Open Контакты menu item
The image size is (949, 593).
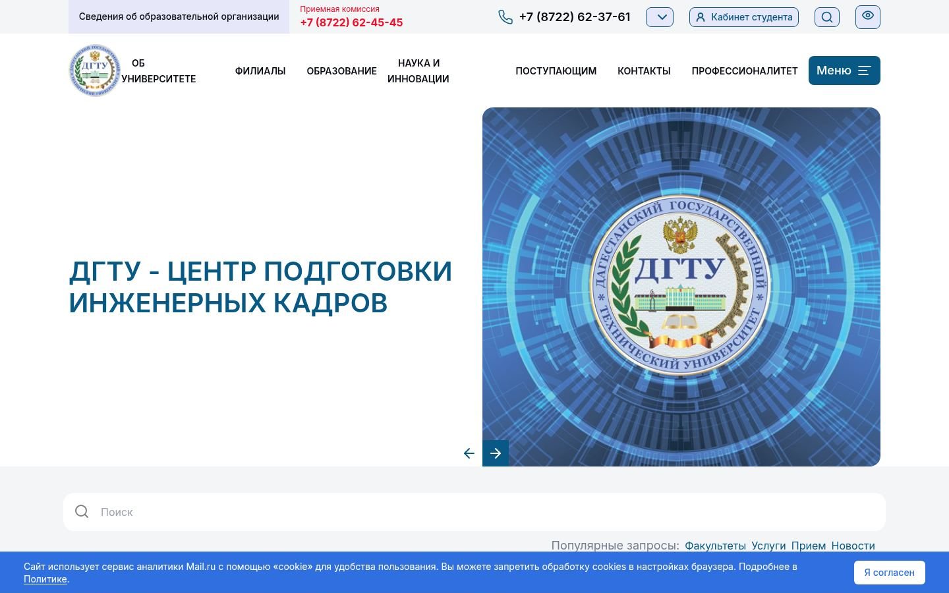coord(644,71)
